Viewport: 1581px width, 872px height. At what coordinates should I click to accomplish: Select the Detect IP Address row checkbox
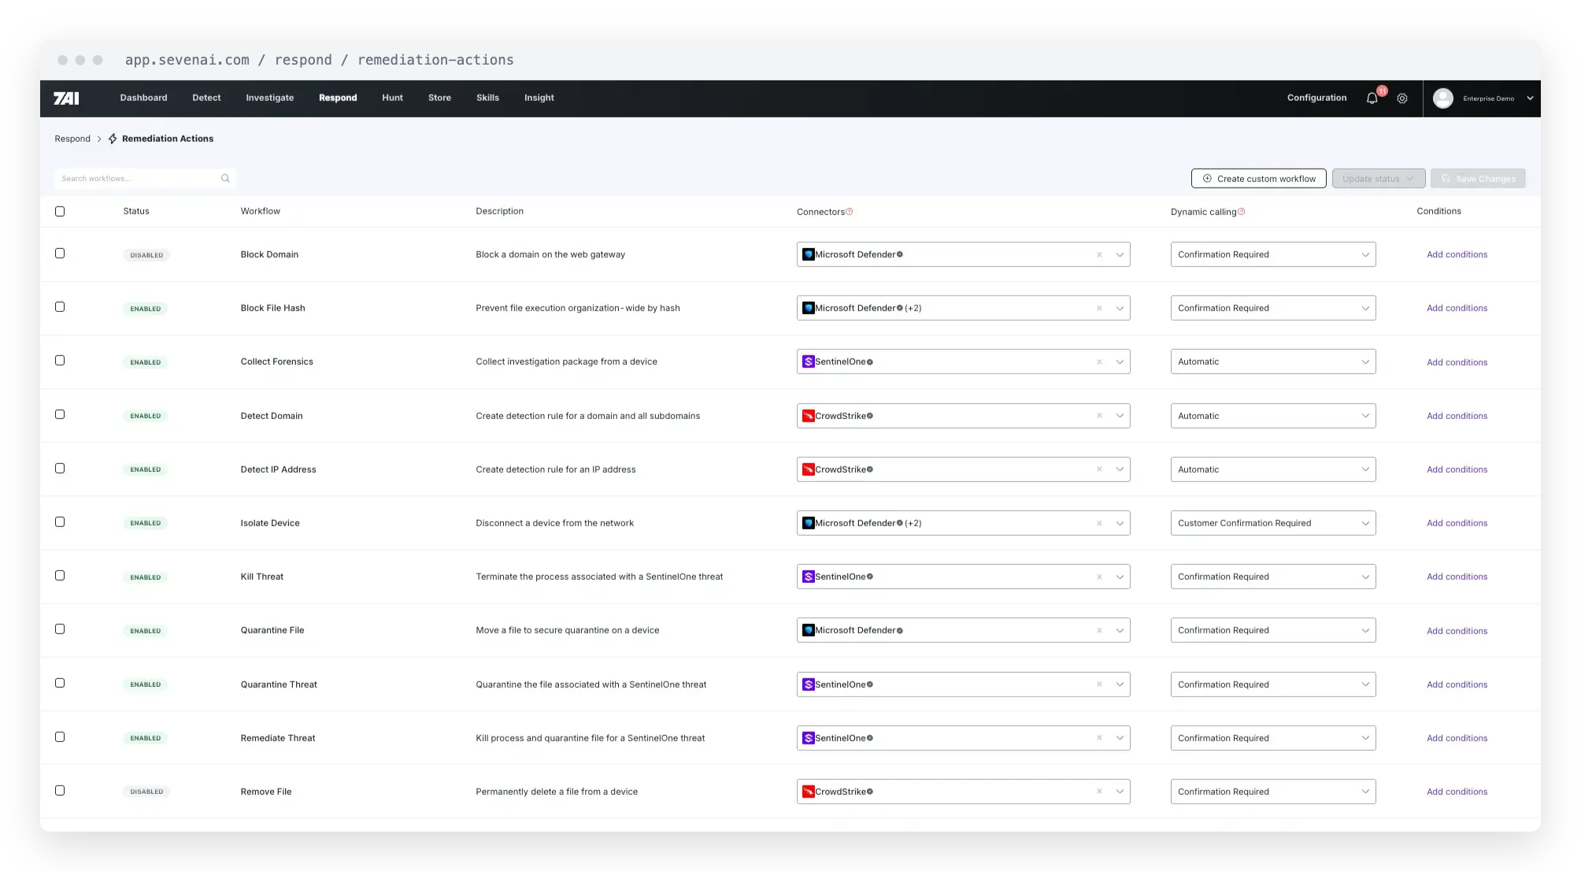click(60, 468)
